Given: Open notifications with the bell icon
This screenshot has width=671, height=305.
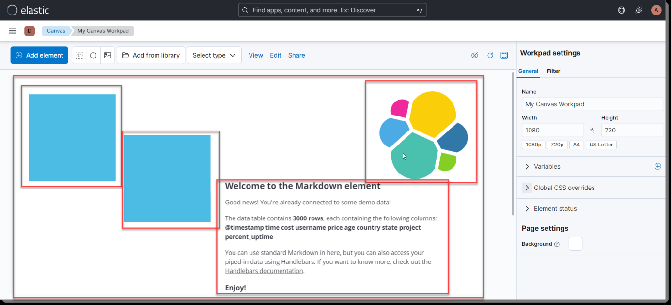Looking at the screenshot, I should [639, 10].
